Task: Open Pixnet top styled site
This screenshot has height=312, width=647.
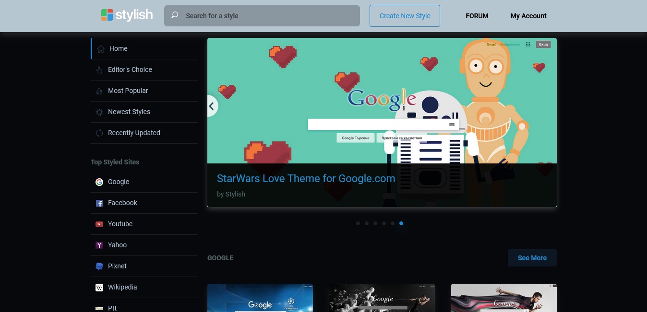Action: 144,266
